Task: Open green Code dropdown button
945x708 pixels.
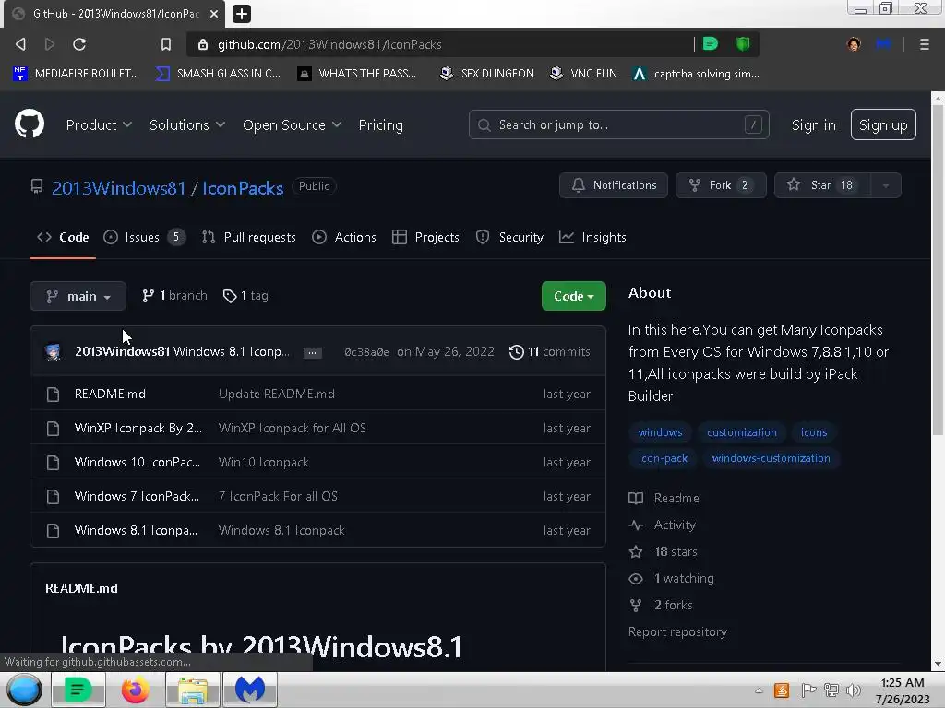Action: [573, 296]
